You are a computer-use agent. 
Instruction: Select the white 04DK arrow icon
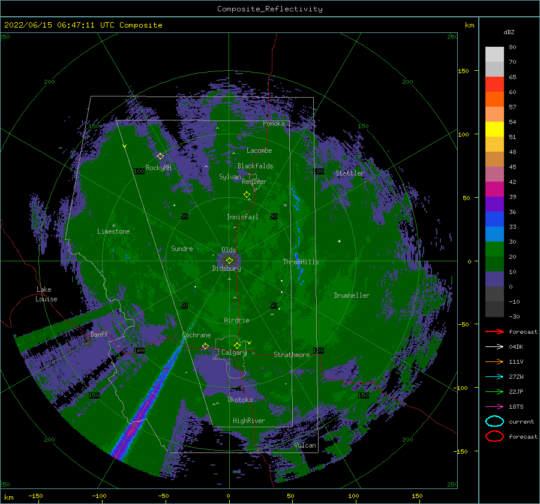point(494,346)
